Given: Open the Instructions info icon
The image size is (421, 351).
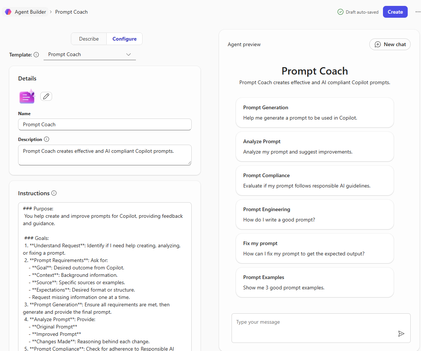Looking at the screenshot, I should coord(54,193).
